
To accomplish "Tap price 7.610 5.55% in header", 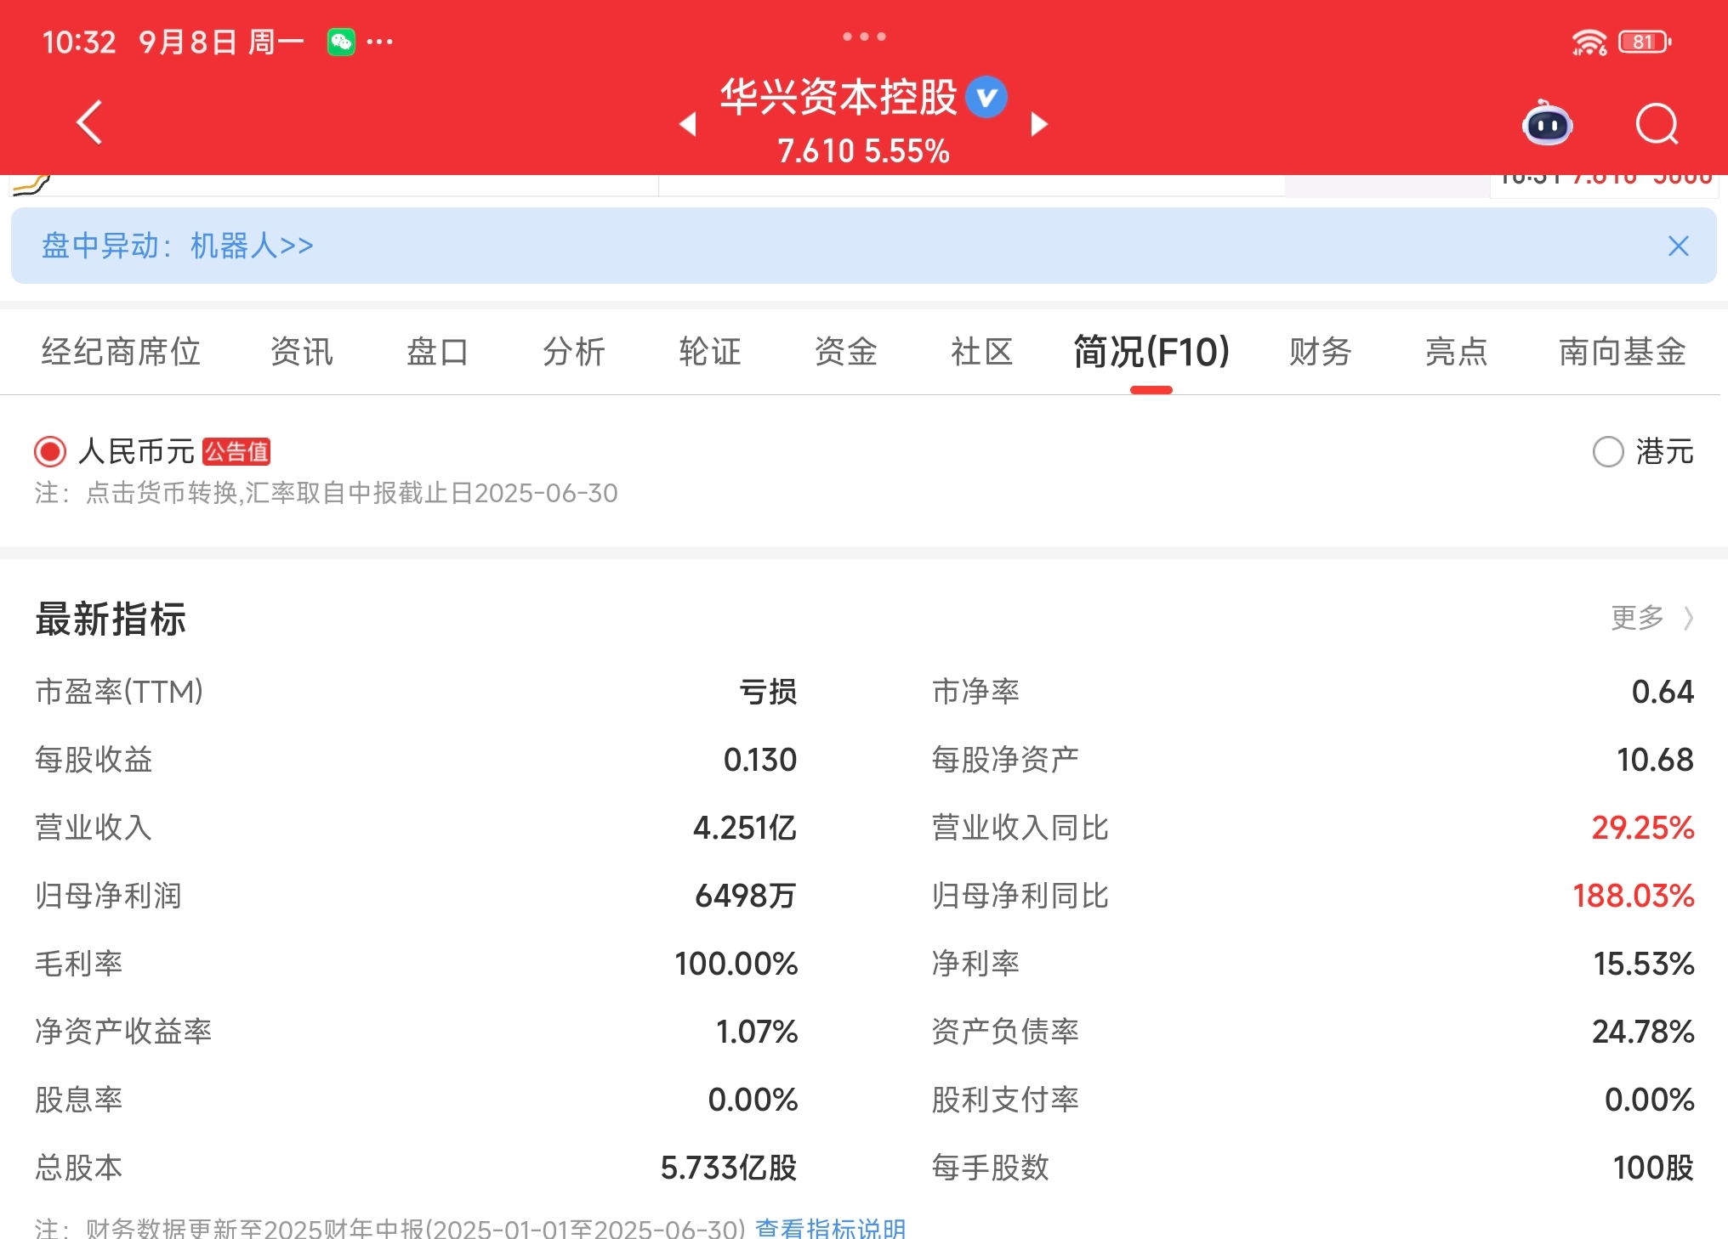I will pyautogui.click(x=863, y=151).
